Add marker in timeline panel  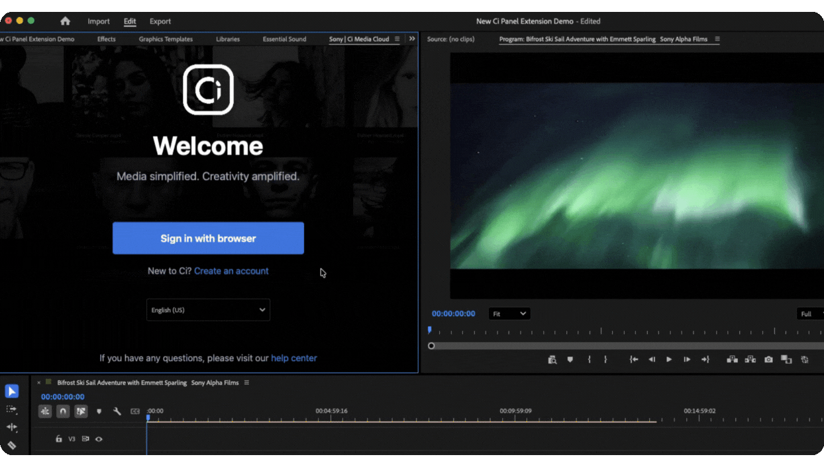click(99, 411)
